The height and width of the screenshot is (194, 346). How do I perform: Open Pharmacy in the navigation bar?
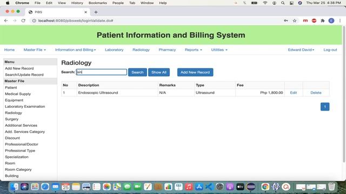click(x=167, y=50)
